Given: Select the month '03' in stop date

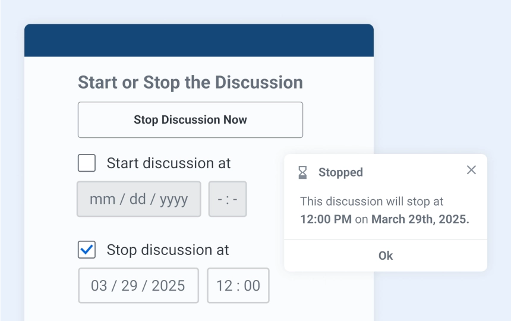Looking at the screenshot, I should pyautogui.click(x=99, y=285).
